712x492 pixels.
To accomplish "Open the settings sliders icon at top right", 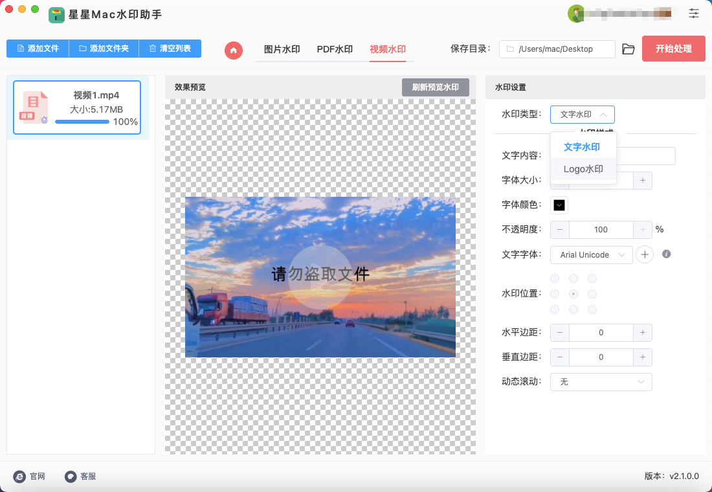I will (694, 13).
